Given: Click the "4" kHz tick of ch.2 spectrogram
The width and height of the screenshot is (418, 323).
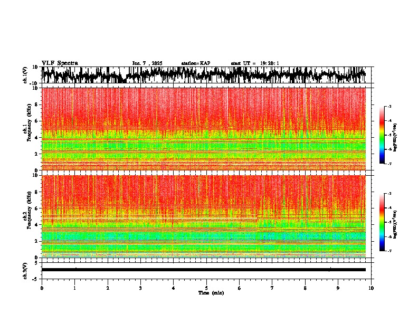Looking at the screenshot, I should point(37,225).
